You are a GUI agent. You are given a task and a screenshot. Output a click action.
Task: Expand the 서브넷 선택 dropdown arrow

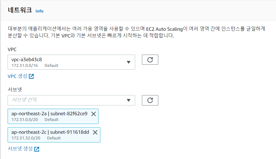point(129,100)
